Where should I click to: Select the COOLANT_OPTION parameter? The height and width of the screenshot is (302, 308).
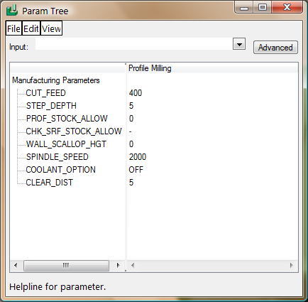[60, 170]
